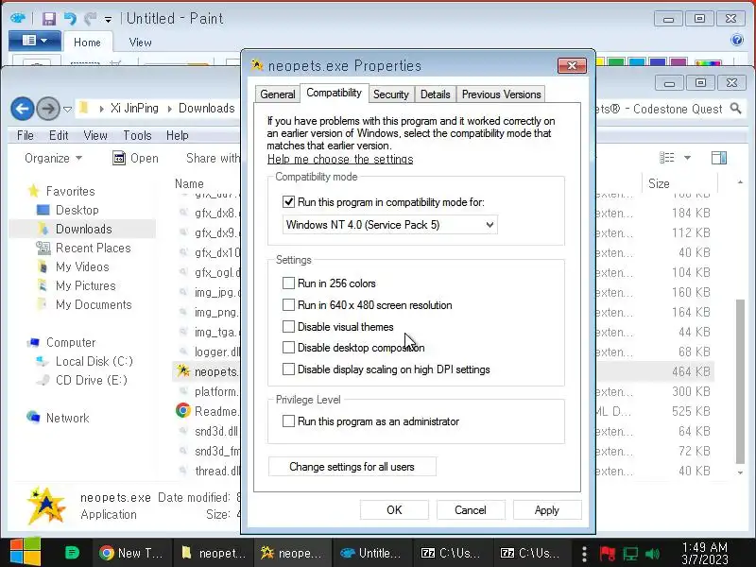Screen dimensions: 756x567
Task: Click the Paint Help question mark icon
Action: (737, 40)
